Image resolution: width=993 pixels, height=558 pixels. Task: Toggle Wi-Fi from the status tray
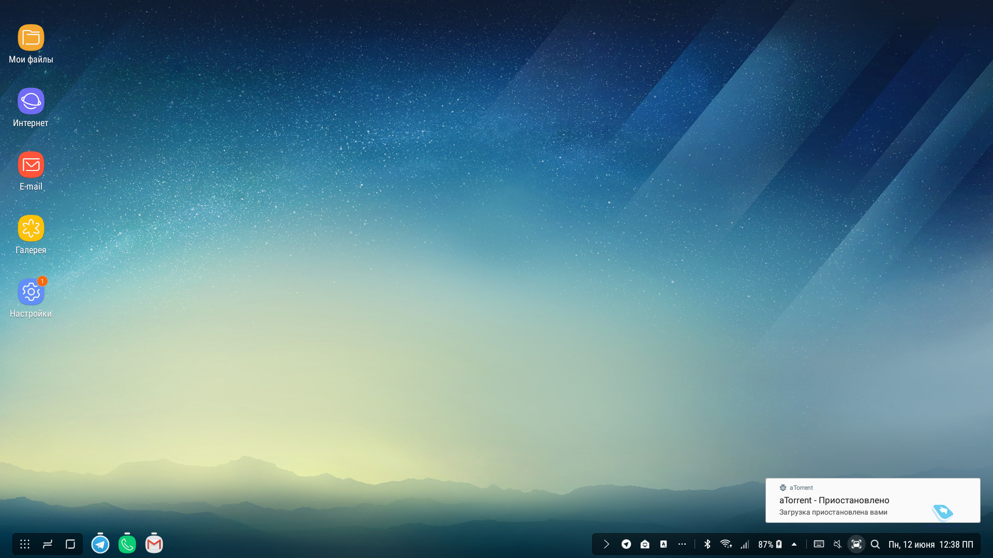[726, 544]
